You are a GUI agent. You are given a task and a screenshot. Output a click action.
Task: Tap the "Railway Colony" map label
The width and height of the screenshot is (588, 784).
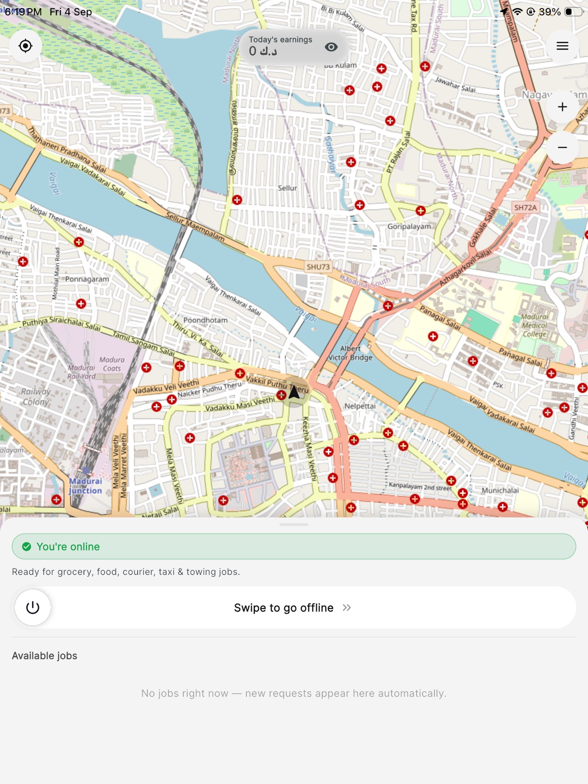[36, 397]
